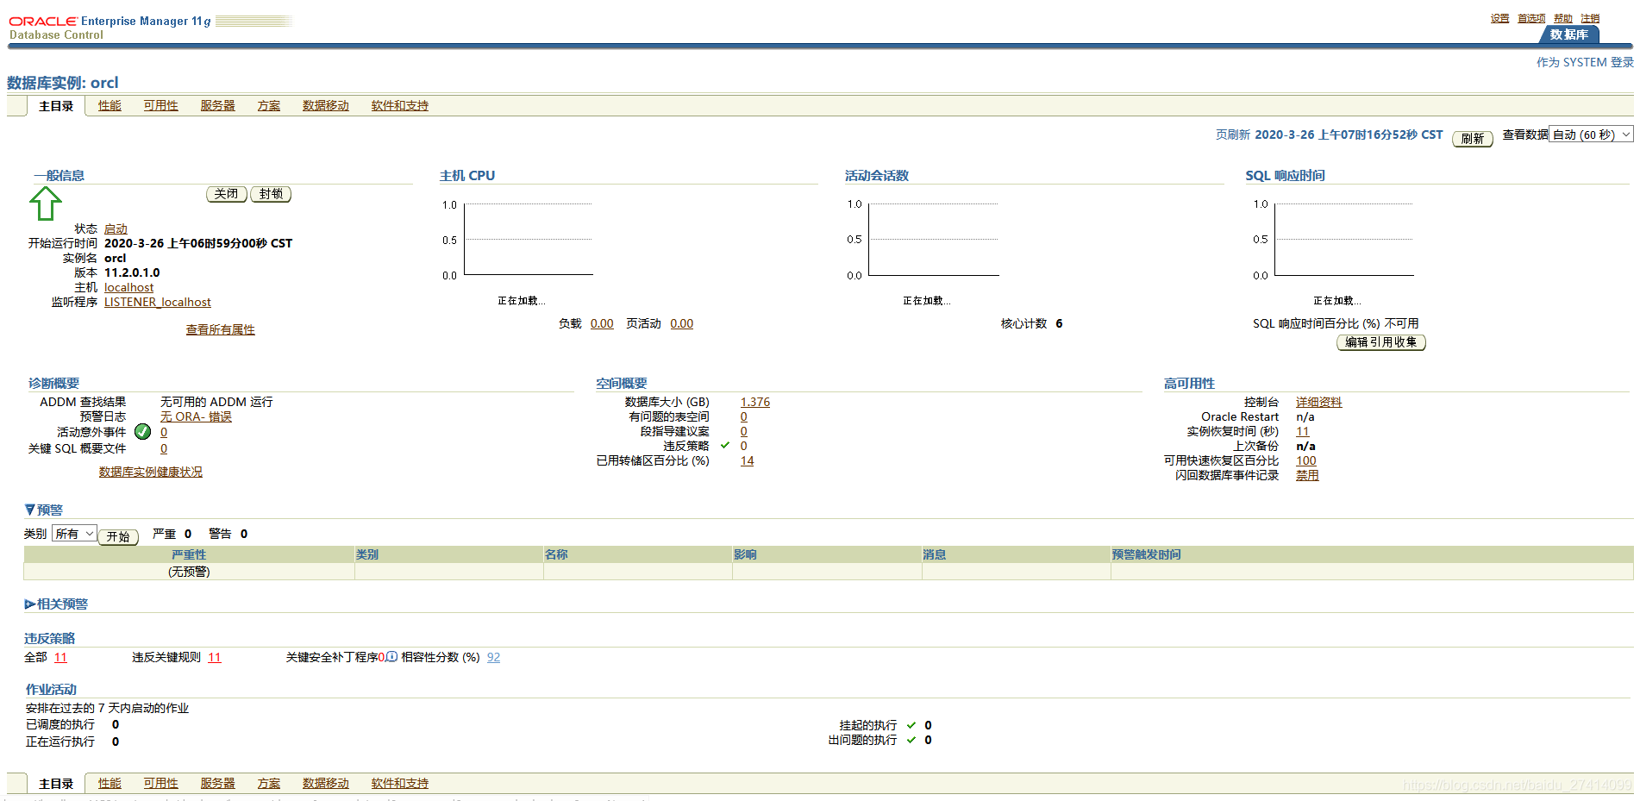Open the 首选项 link in header

[x=1531, y=18]
